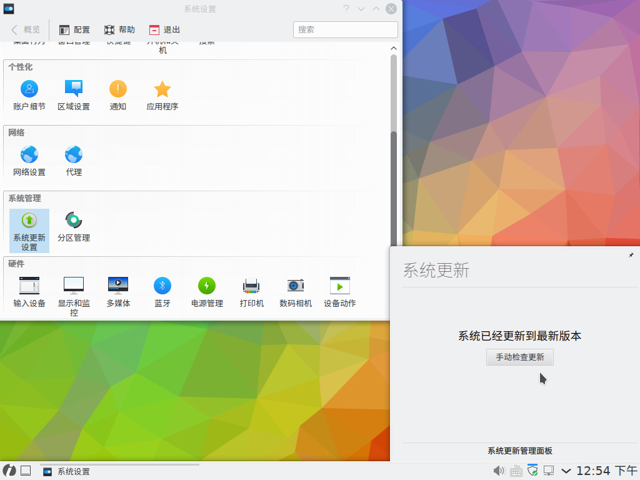Viewport: 640px width, 480px height.
Task: Click the question mark help button in the title bar
Action: (346, 9)
